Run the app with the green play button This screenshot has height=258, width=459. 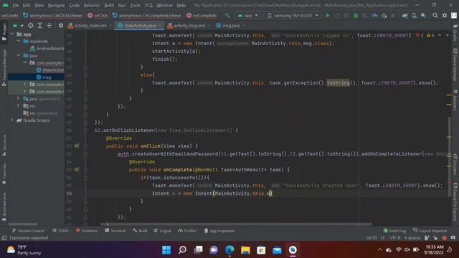328,16
